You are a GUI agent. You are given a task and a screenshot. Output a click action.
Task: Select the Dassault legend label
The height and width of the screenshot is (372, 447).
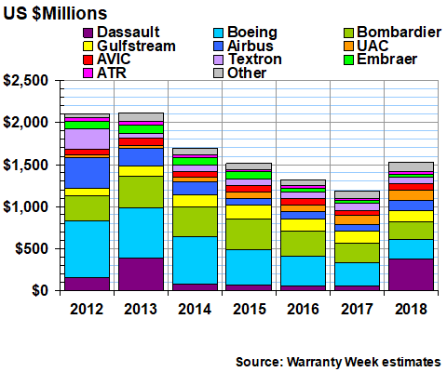[x=129, y=32]
